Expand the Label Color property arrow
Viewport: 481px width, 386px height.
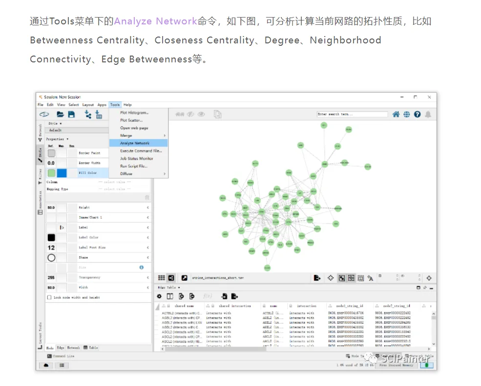(x=148, y=237)
